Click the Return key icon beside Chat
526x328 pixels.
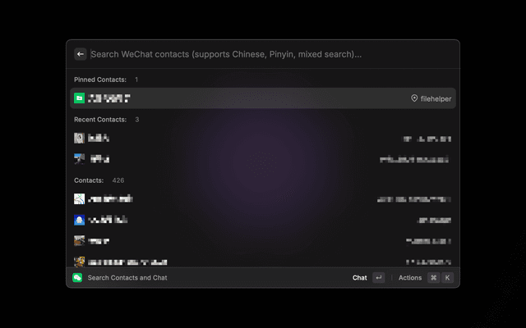(378, 277)
